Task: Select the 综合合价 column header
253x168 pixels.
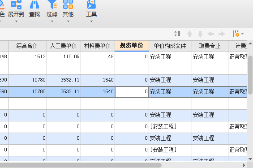Action: coord(27,46)
